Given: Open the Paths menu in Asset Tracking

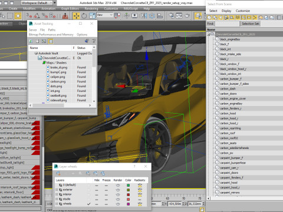Looking at the screenshot, I should coord(52,30).
